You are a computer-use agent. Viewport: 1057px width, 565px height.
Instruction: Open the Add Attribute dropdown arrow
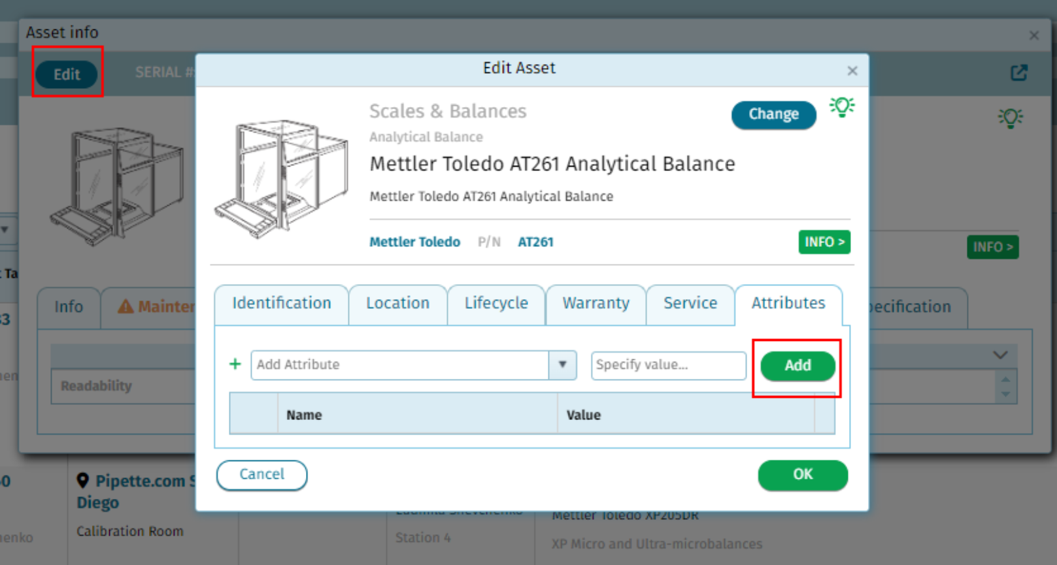[x=562, y=365]
